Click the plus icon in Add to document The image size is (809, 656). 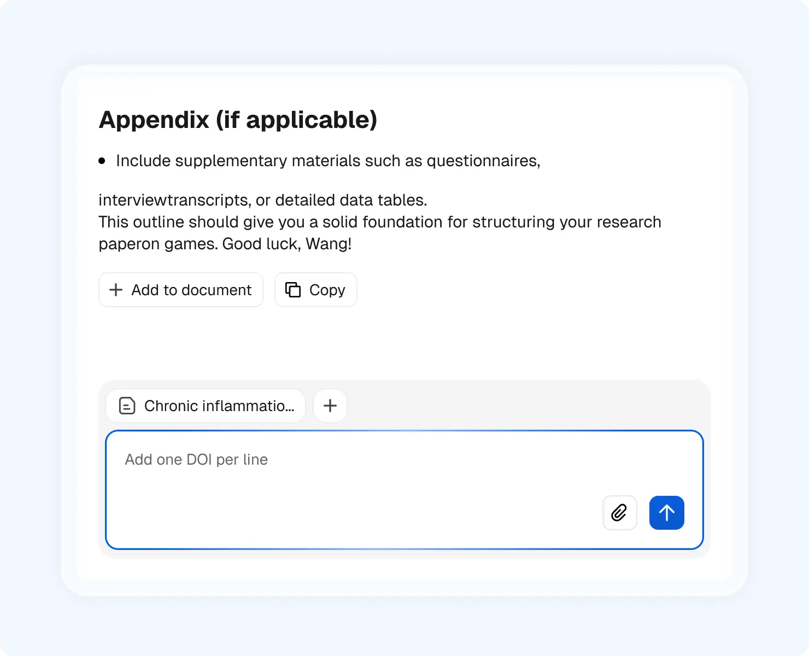(116, 290)
